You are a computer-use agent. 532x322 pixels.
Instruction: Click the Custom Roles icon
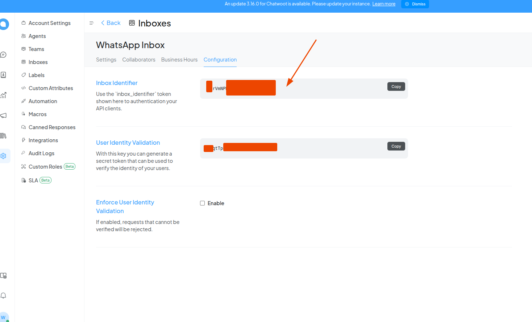coord(24,166)
